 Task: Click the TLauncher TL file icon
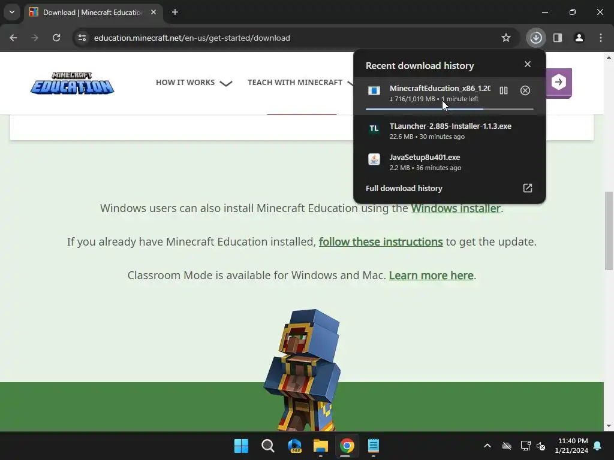pos(374,128)
